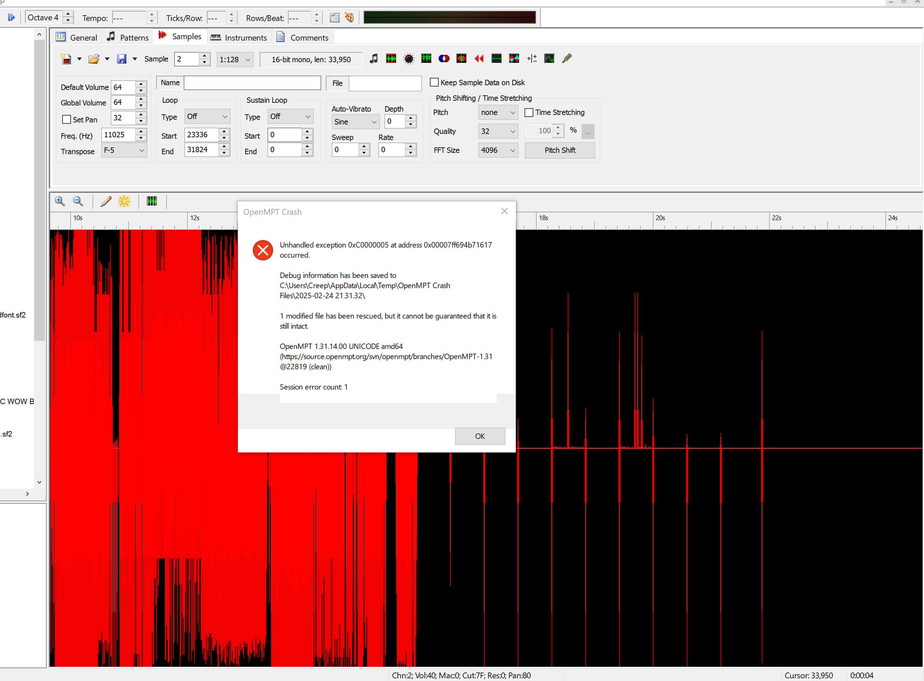Open the Instruments tab
The width and height of the screenshot is (924, 681).
(x=239, y=38)
